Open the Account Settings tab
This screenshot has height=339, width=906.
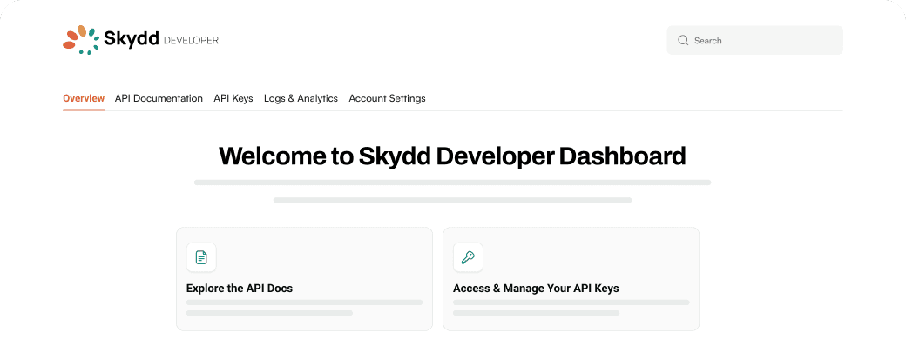pyautogui.click(x=387, y=98)
